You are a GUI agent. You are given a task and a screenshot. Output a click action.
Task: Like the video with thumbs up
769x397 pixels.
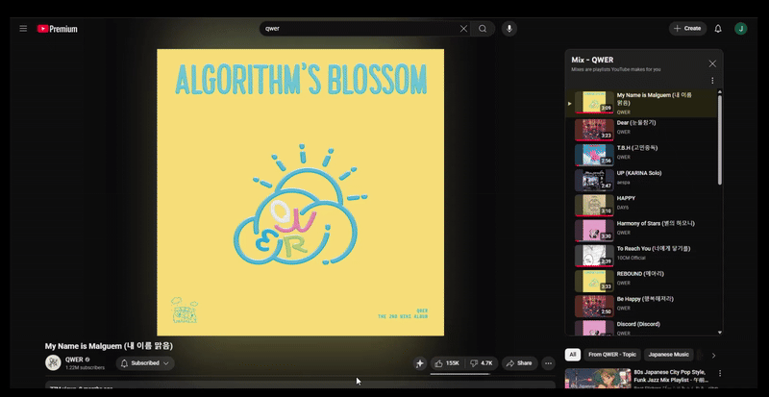(x=447, y=363)
